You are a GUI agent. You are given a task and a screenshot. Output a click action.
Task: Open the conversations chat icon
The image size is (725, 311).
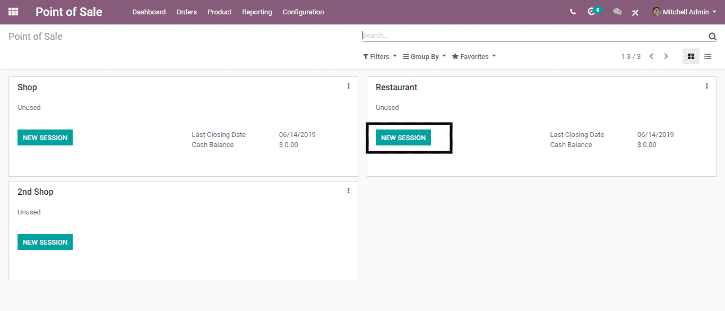pos(617,12)
